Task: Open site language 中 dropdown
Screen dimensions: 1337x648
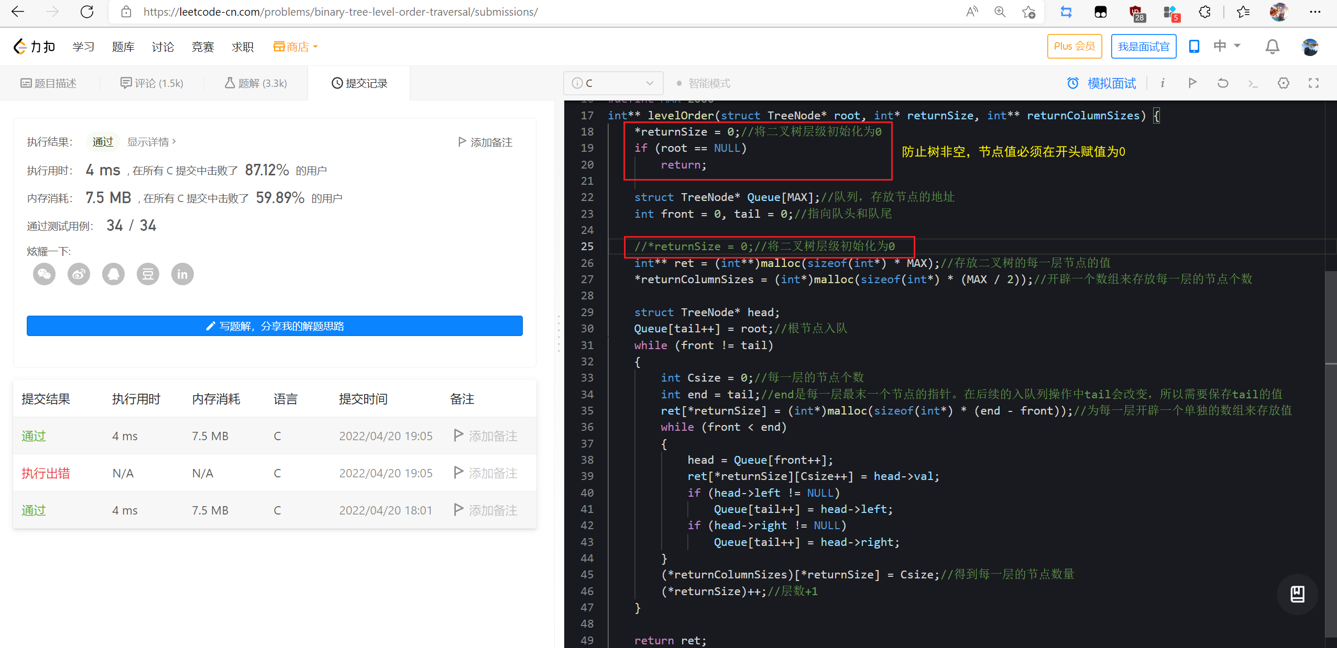Action: click(1227, 46)
